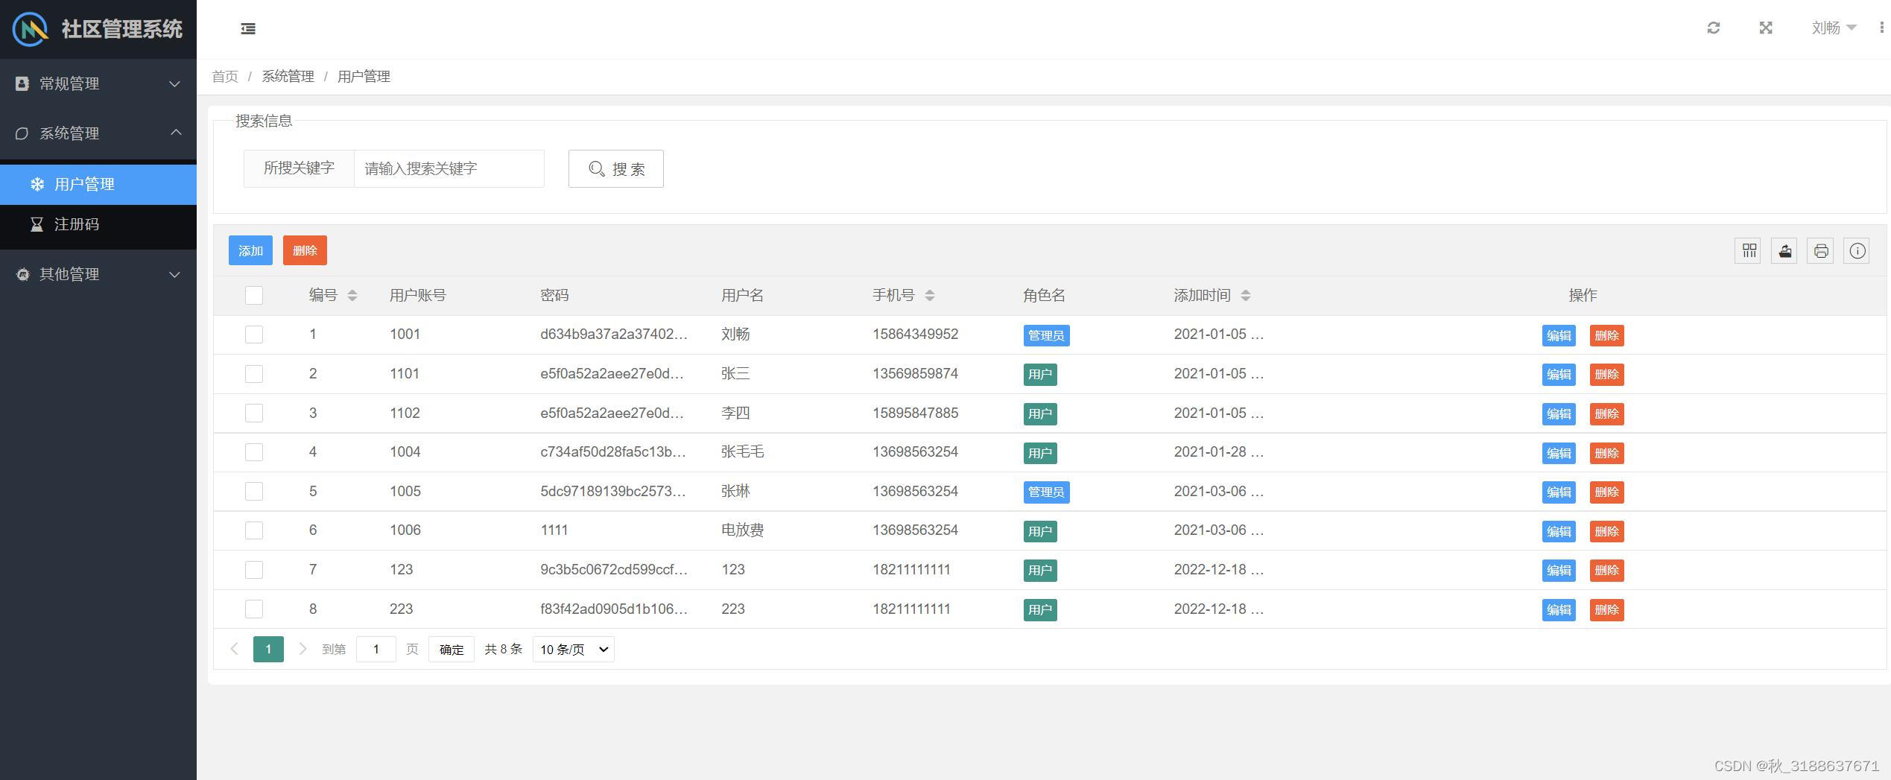Viewport: 1891px width, 780px height.
Task: Click the export table icon
Action: [x=1784, y=250]
